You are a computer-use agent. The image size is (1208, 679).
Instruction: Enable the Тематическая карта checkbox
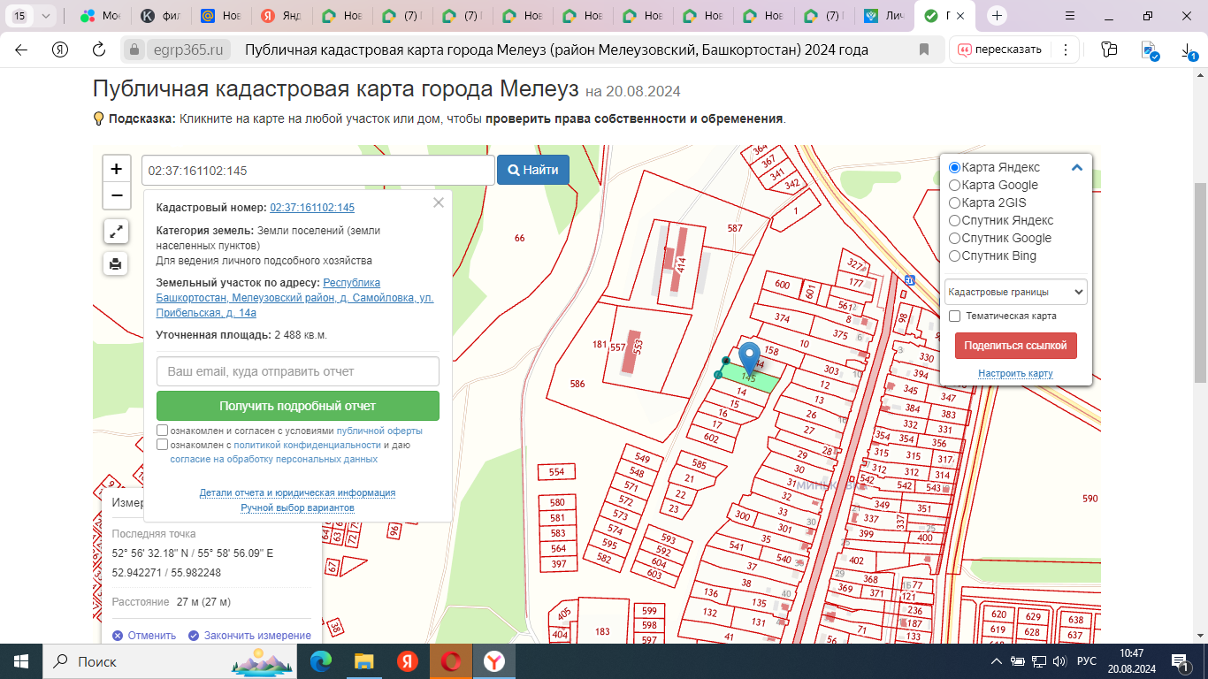click(x=954, y=316)
